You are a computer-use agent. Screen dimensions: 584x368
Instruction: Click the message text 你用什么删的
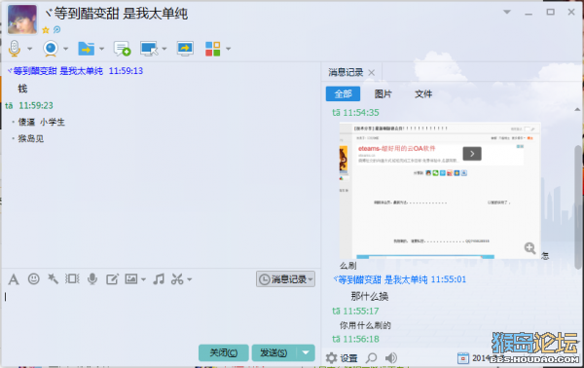365,325
